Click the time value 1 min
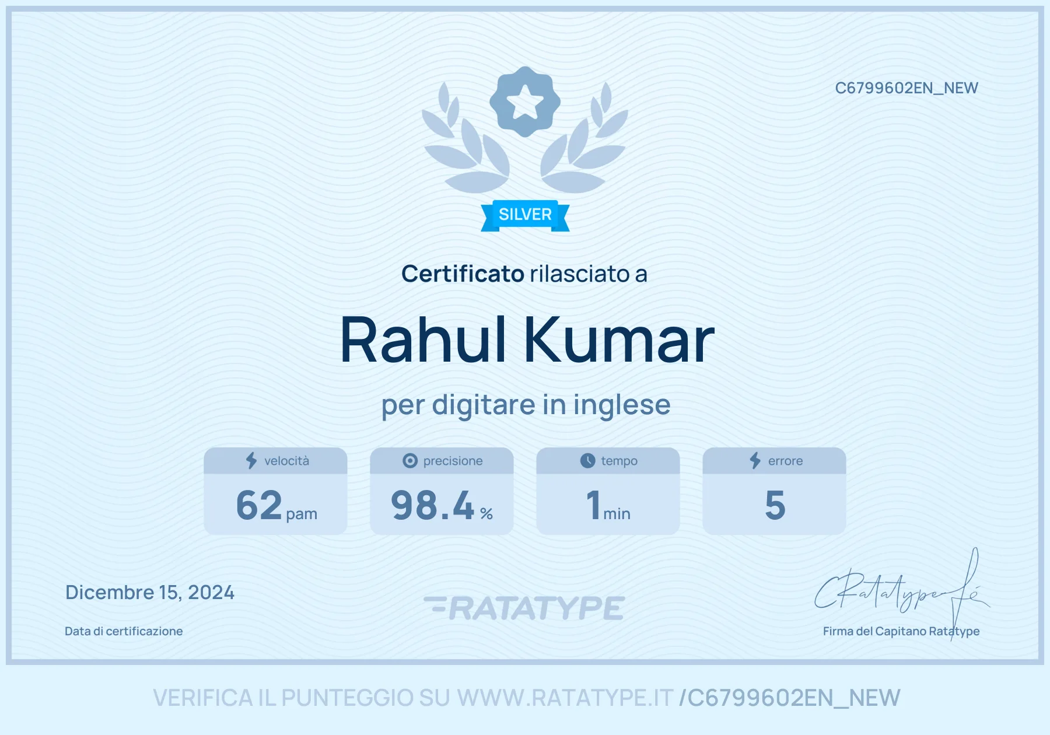Image resolution: width=1050 pixels, height=735 pixels. 608,505
